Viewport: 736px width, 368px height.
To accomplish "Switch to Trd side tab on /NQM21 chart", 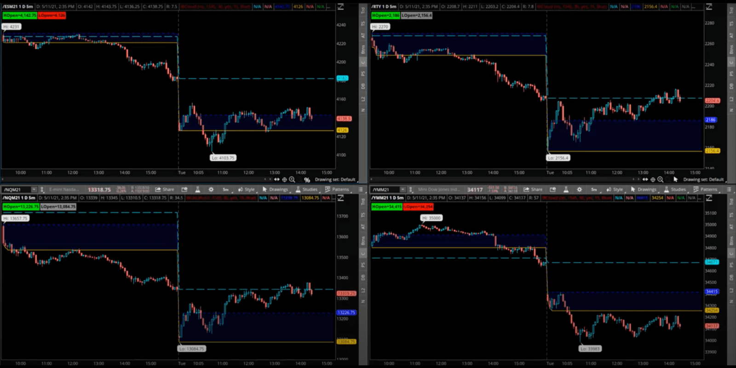I will (x=363, y=201).
